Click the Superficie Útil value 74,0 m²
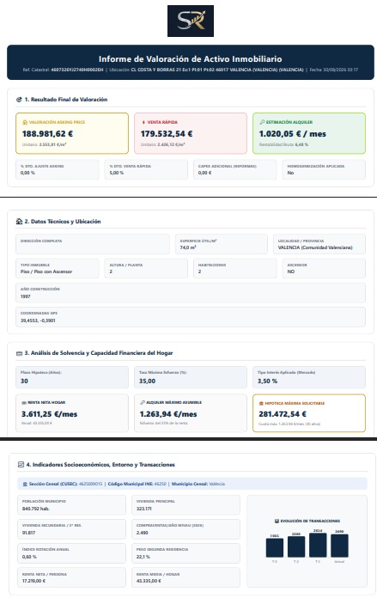This screenshot has width=377, height=604. (x=188, y=247)
